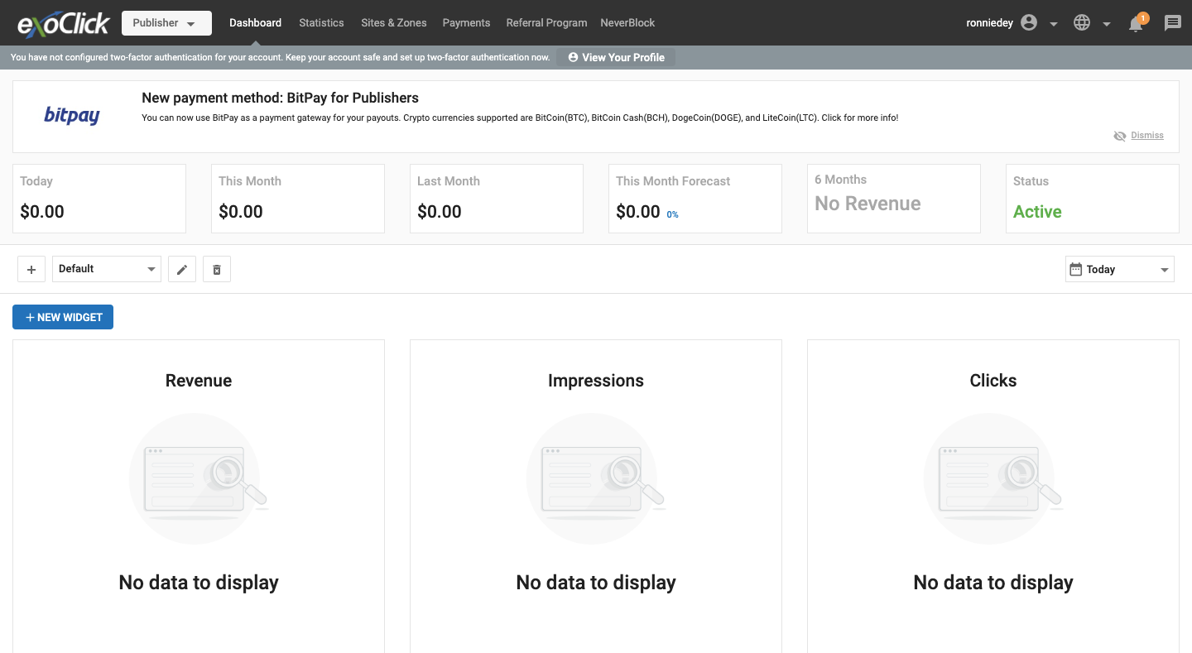
Task: Open the BitPay for Publishers announcement title
Action: [280, 98]
